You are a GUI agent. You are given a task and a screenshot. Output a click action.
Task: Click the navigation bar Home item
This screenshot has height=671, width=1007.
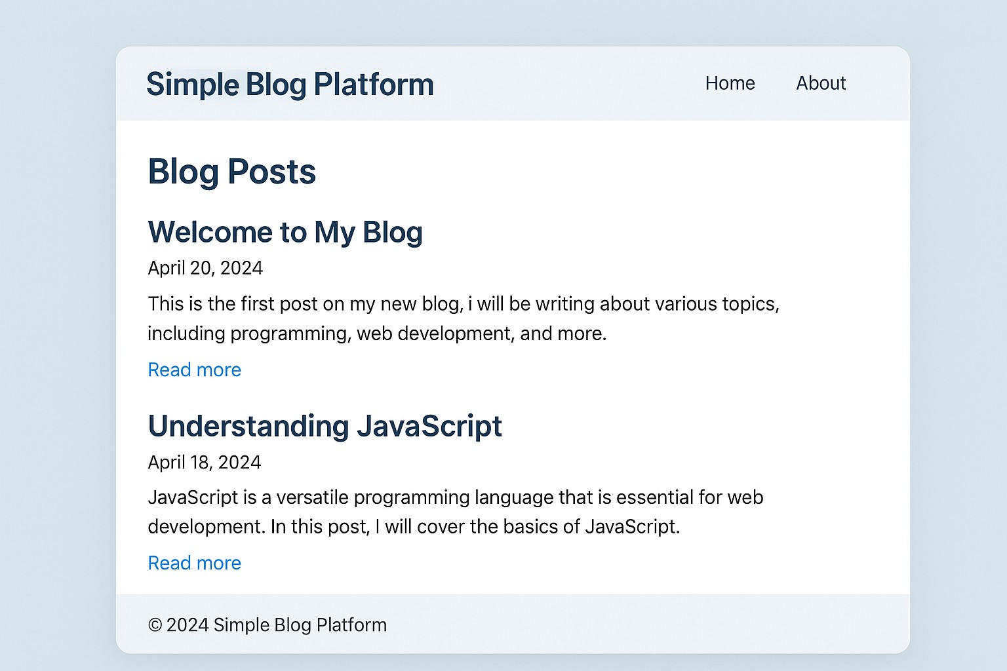[x=730, y=83]
